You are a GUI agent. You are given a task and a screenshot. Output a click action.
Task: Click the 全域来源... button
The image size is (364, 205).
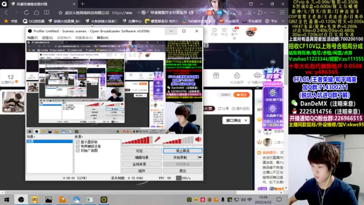click(x=142, y=164)
